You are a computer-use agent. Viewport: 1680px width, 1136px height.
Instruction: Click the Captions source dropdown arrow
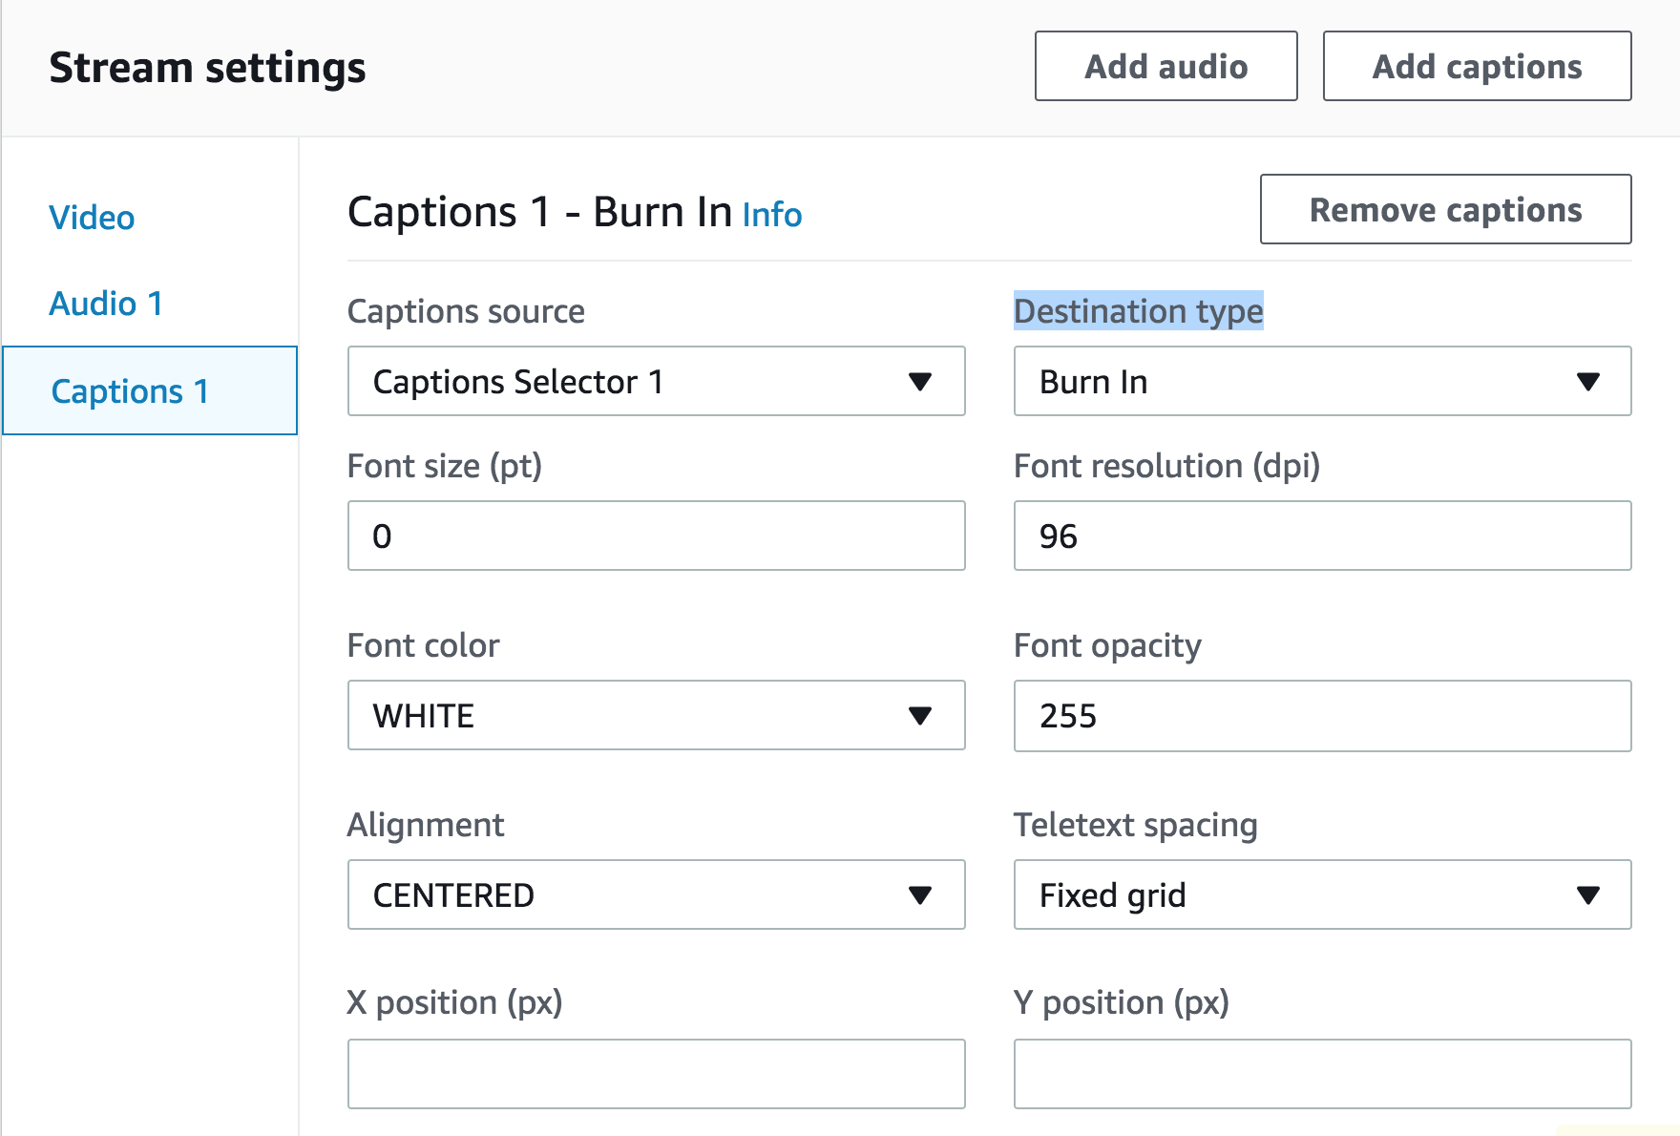(x=919, y=382)
